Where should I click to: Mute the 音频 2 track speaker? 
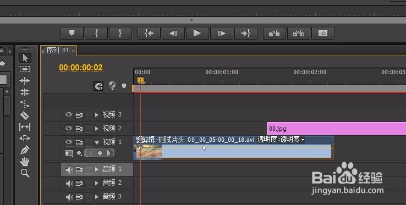69,183
